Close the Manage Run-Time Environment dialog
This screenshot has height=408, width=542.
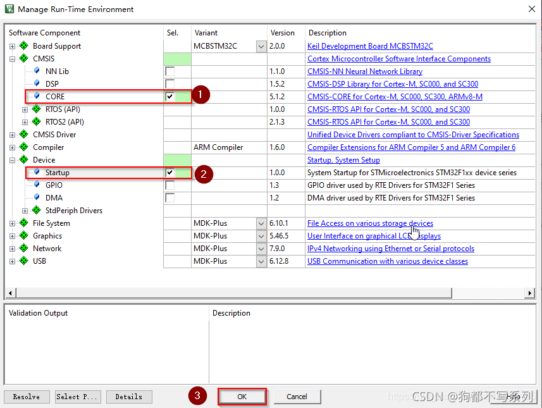tap(532, 9)
